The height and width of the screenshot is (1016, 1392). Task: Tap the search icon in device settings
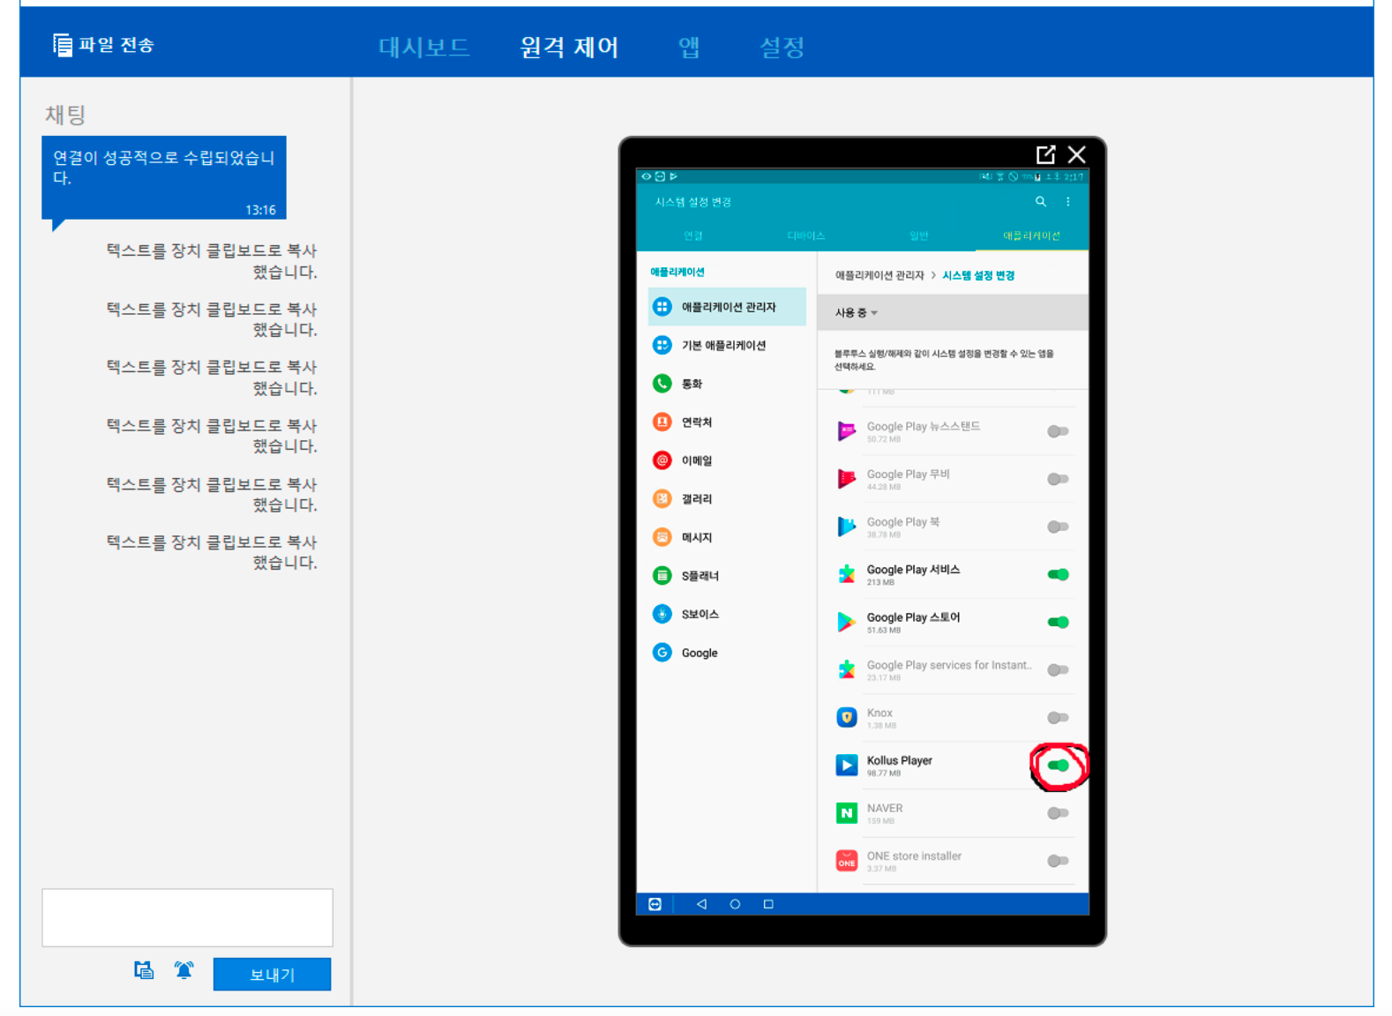click(1041, 202)
